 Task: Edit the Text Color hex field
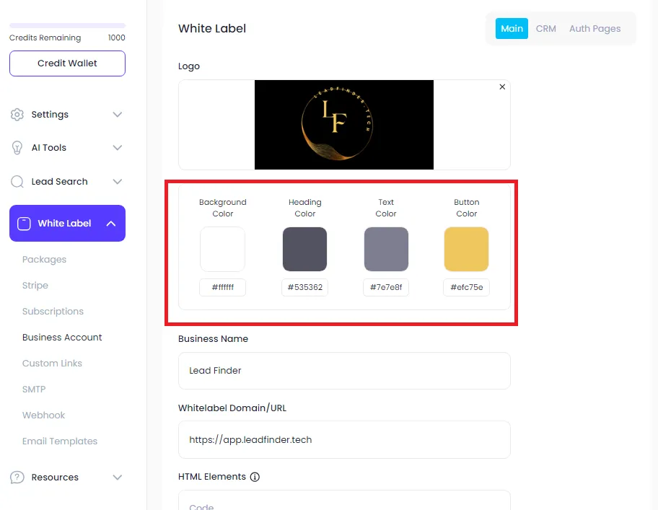coord(386,287)
